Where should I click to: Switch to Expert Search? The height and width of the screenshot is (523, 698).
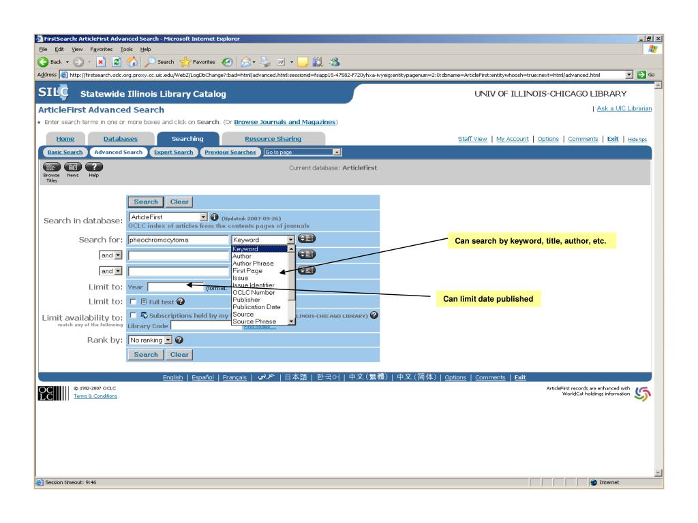[x=174, y=152]
